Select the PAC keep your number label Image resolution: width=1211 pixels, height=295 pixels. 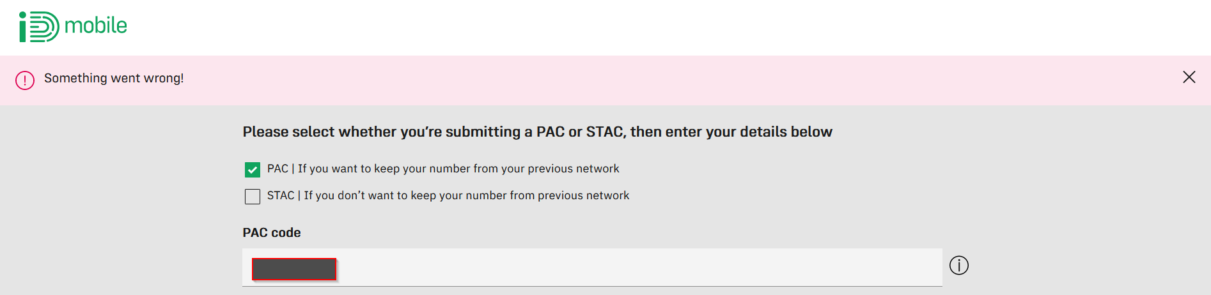pyautogui.click(x=443, y=169)
